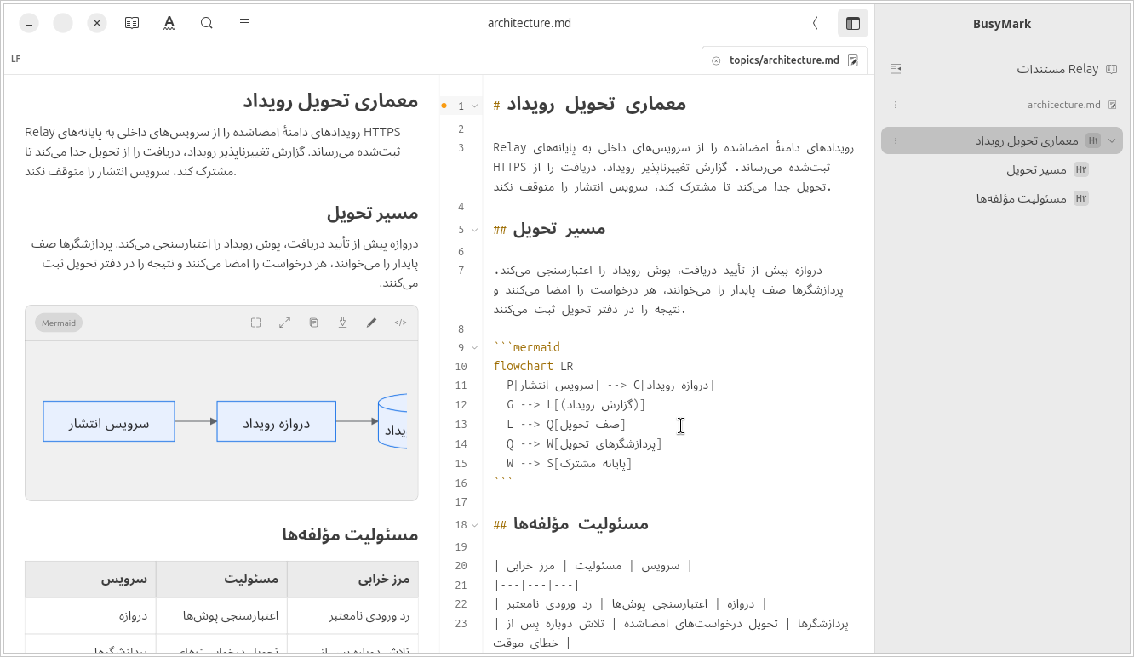Expand the Mermaid diagram to fullscreen
Screen dimensions: 1134x657
(x=285, y=323)
